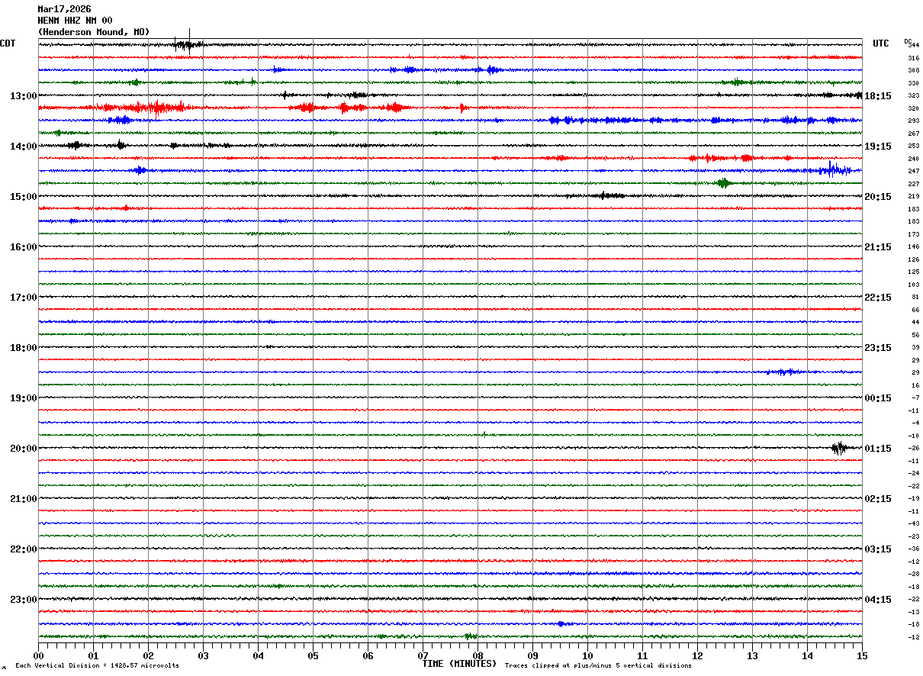Click the CDT timezone label
This screenshot has height=676, width=923.
[x=8, y=43]
